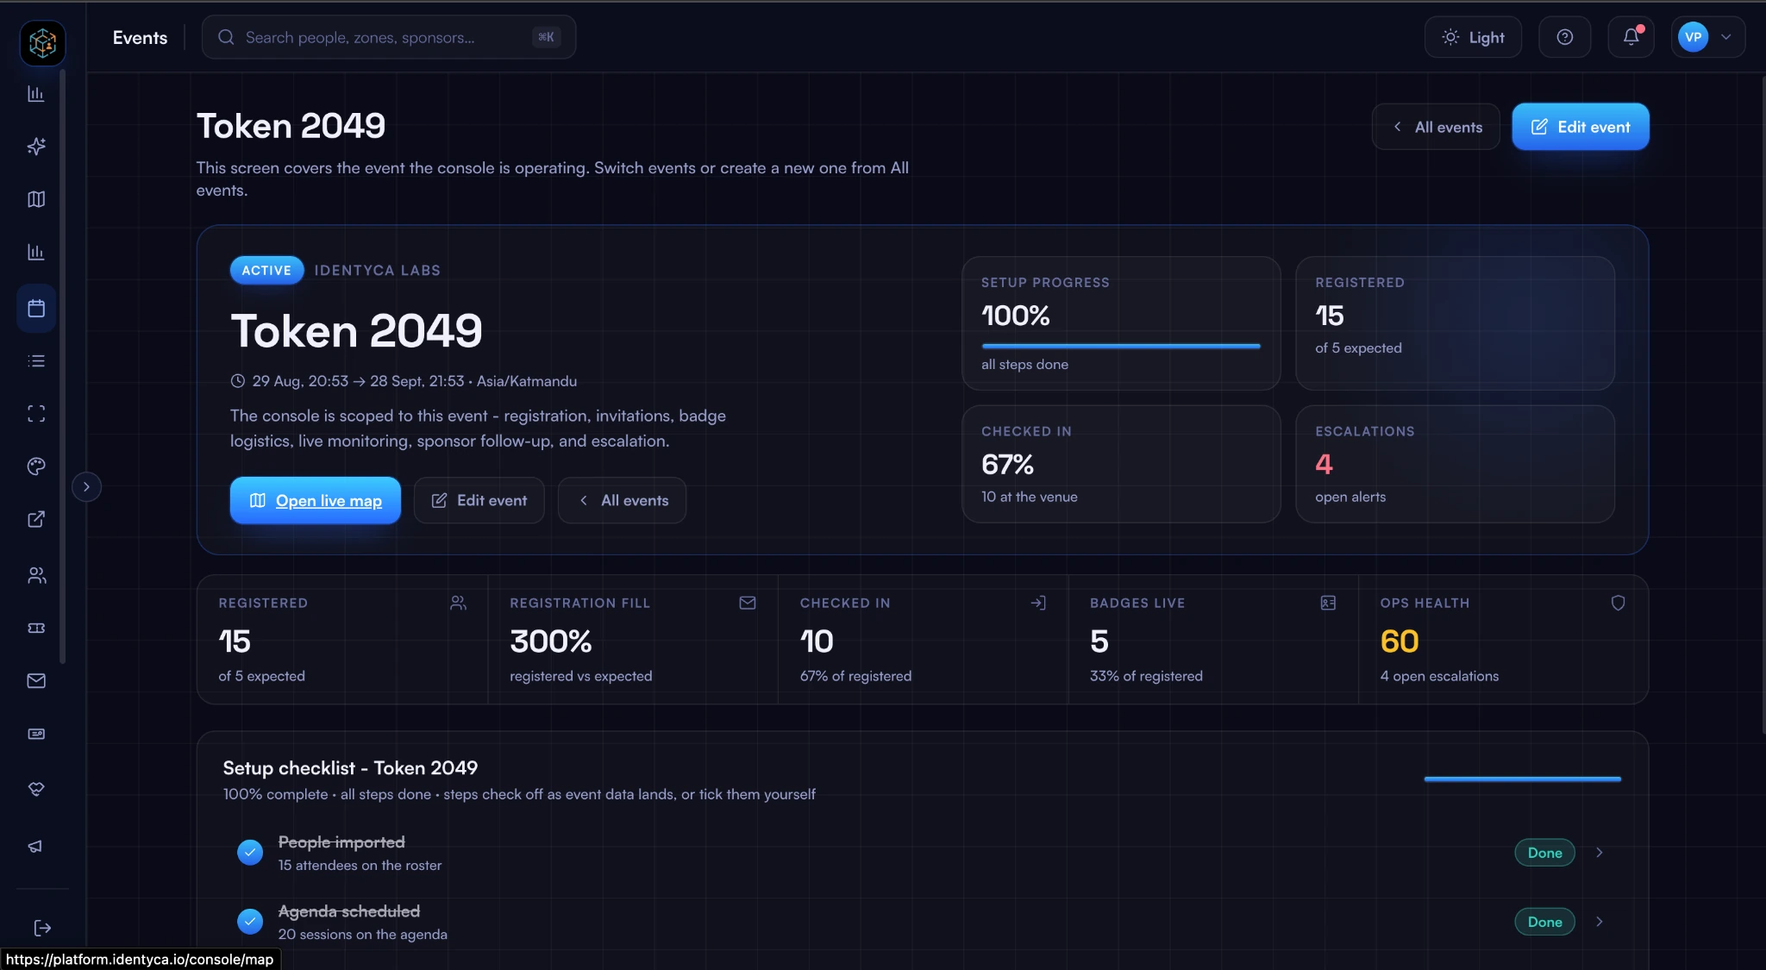Viewport: 1766px width, 970px height.
Task: Click the '20 sessions on the agenda' text
Action: 362,934
